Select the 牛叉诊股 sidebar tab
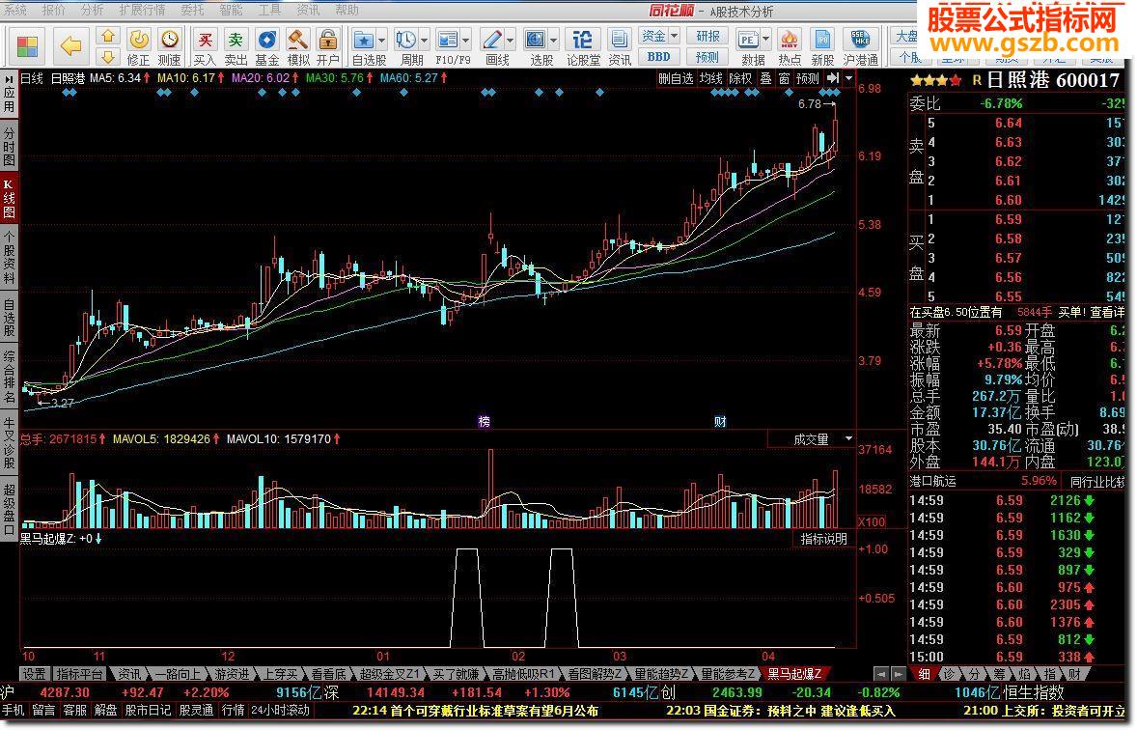This screenshot has height=730, width=1137. click(9, 444)
